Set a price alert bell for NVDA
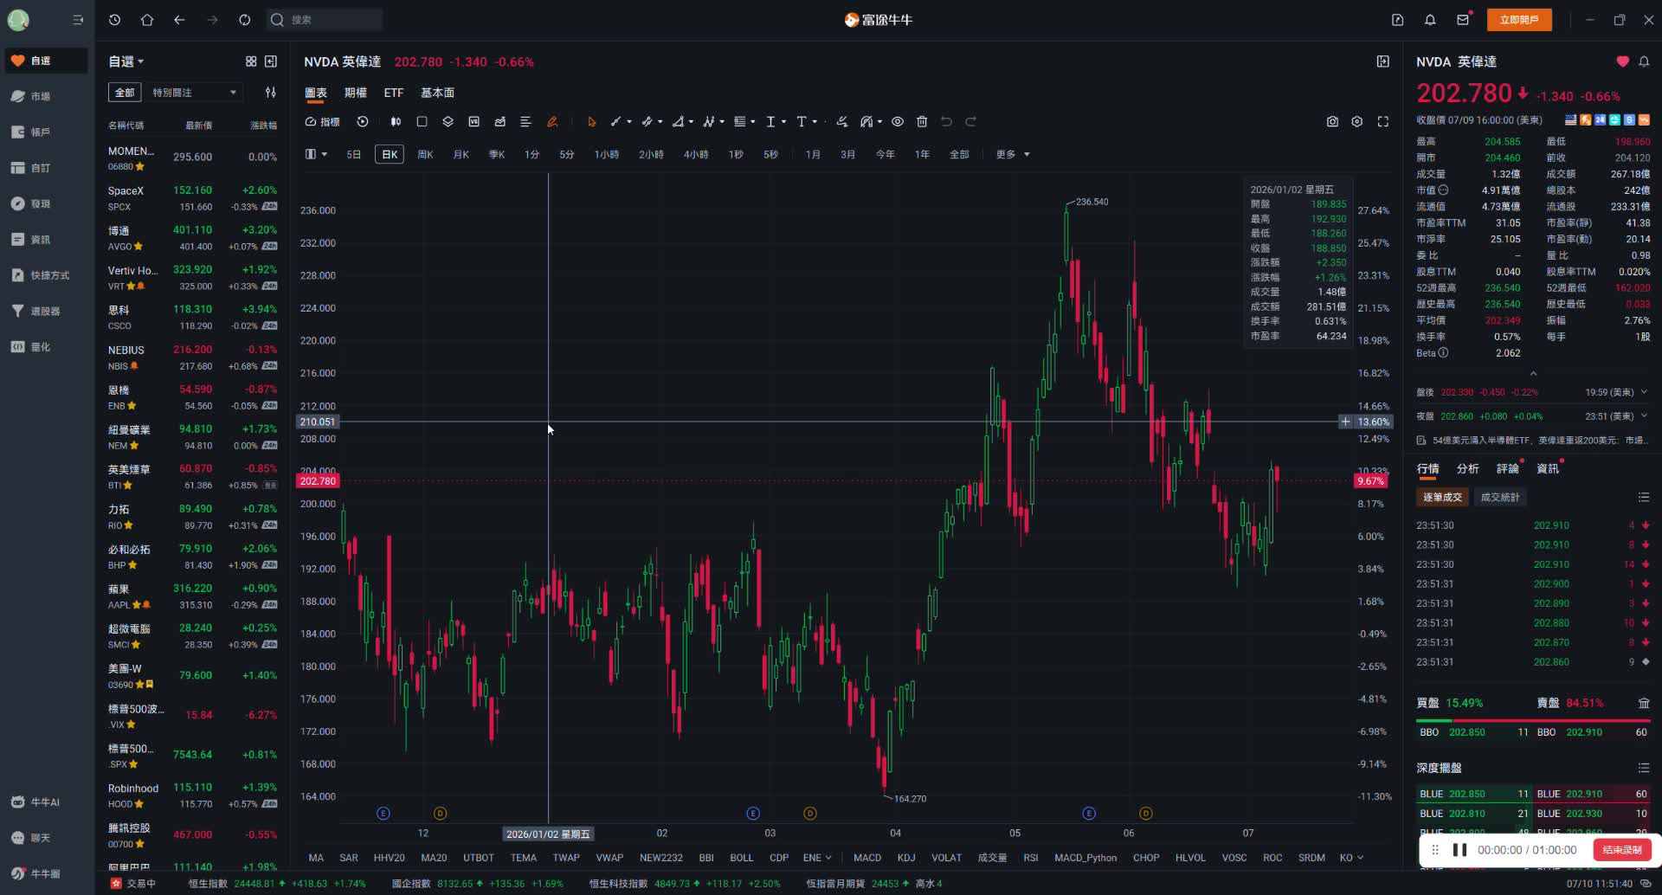Viewport: 1662px width, 895px height. pos(1644,61)
